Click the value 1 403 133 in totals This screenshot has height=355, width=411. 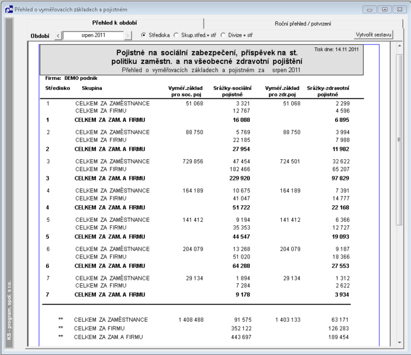click(288, 320)
